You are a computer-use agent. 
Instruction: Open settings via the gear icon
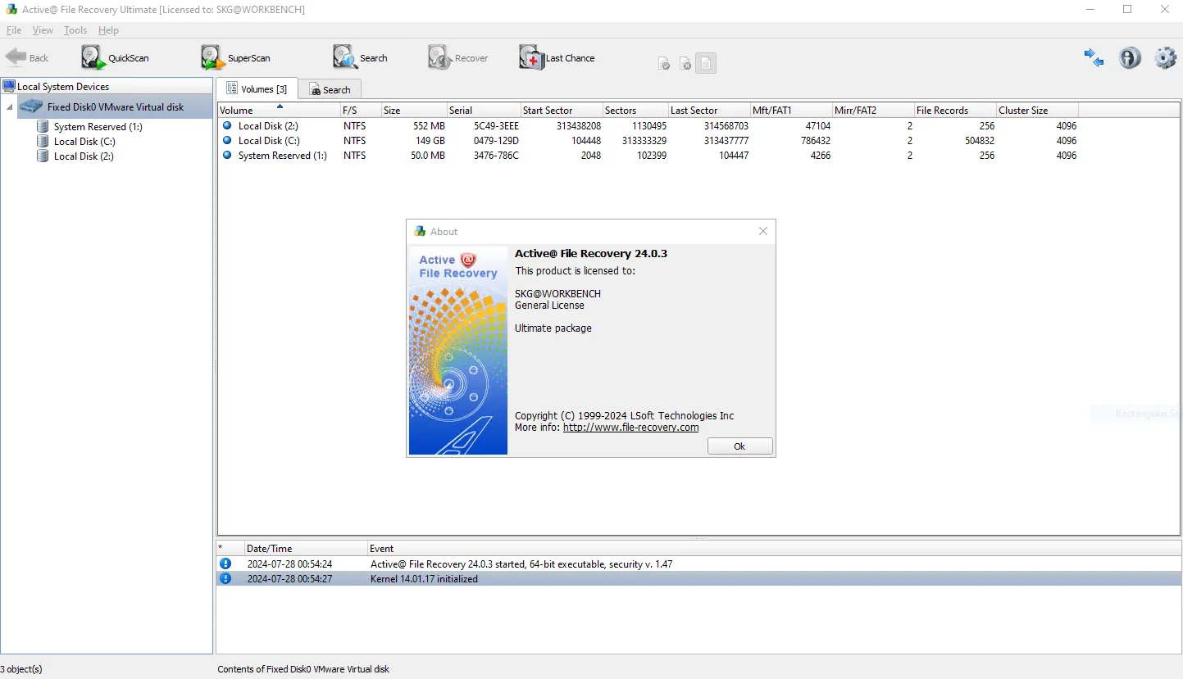click(1165, 57)
